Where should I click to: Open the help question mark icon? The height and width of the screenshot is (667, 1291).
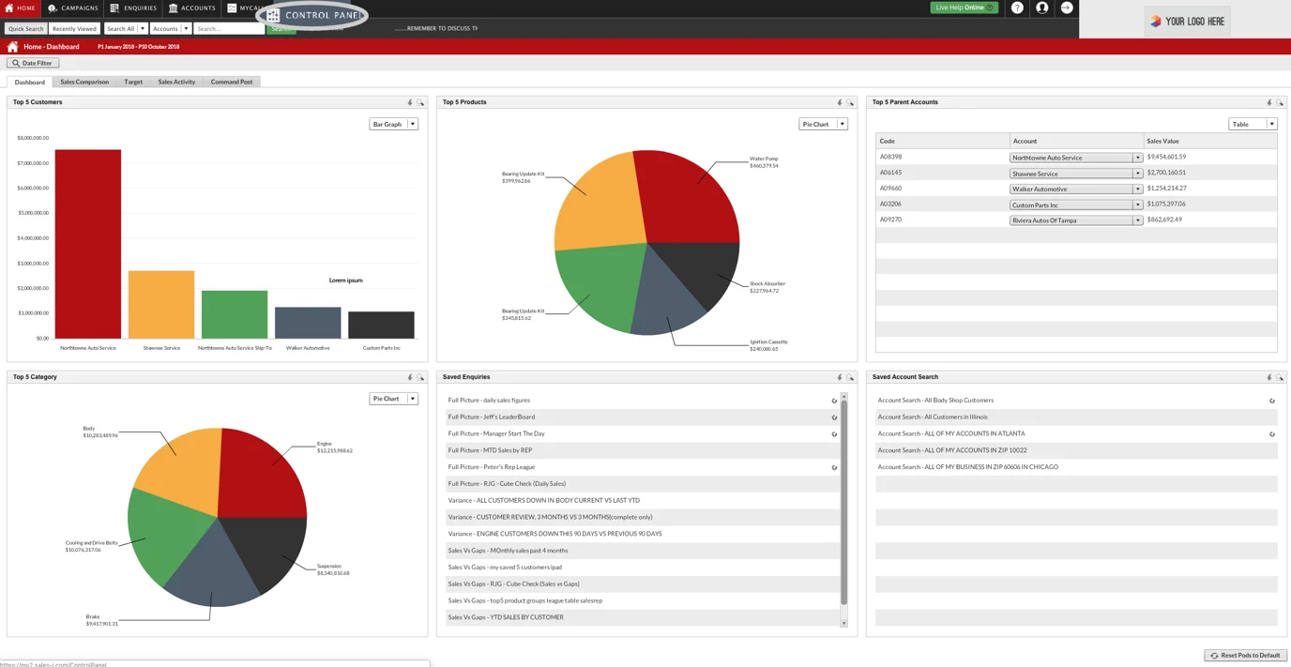[1017, 8]
